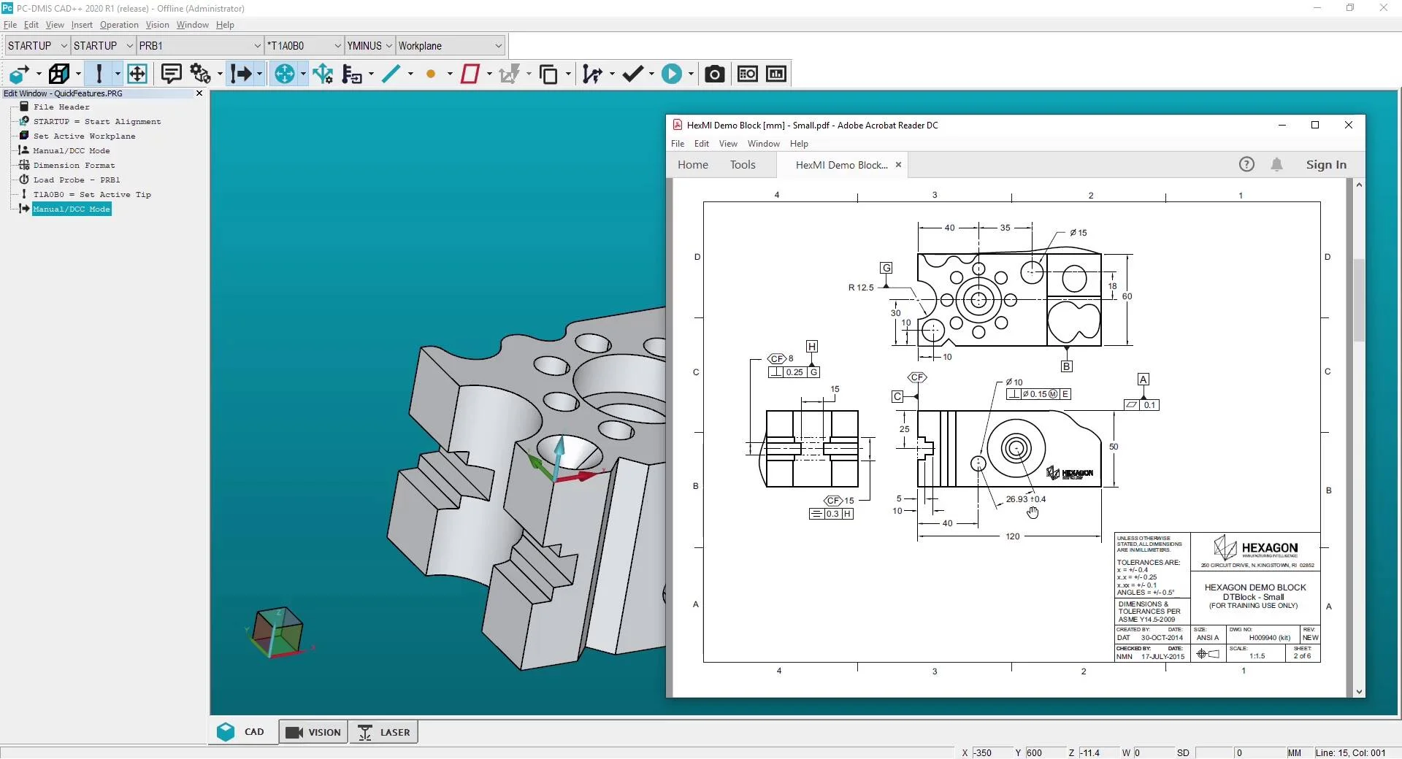Click the comment speech bubble icon
The height and width of the screenshot is (759, 1402).
pyautogui.click(x=171, y=74)
